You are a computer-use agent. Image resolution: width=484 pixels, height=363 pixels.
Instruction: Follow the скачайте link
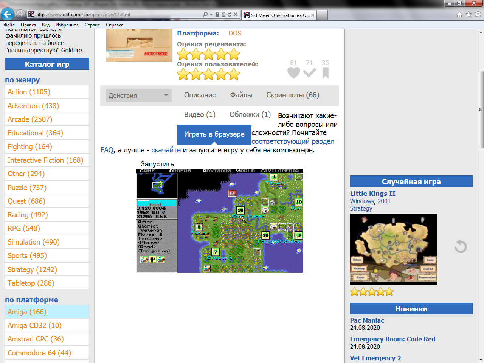click(x=166, y=150)
